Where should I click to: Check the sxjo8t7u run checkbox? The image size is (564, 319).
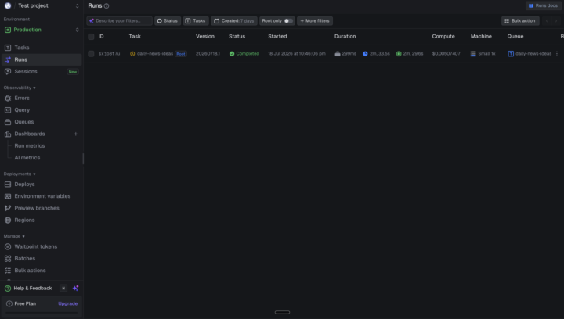(91, 54)
